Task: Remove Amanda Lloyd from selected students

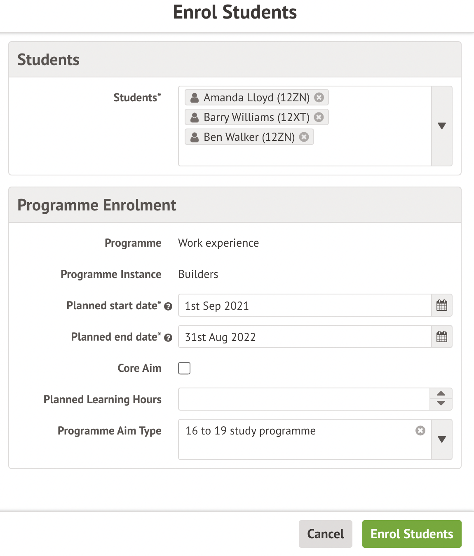Action: point(319,98)
